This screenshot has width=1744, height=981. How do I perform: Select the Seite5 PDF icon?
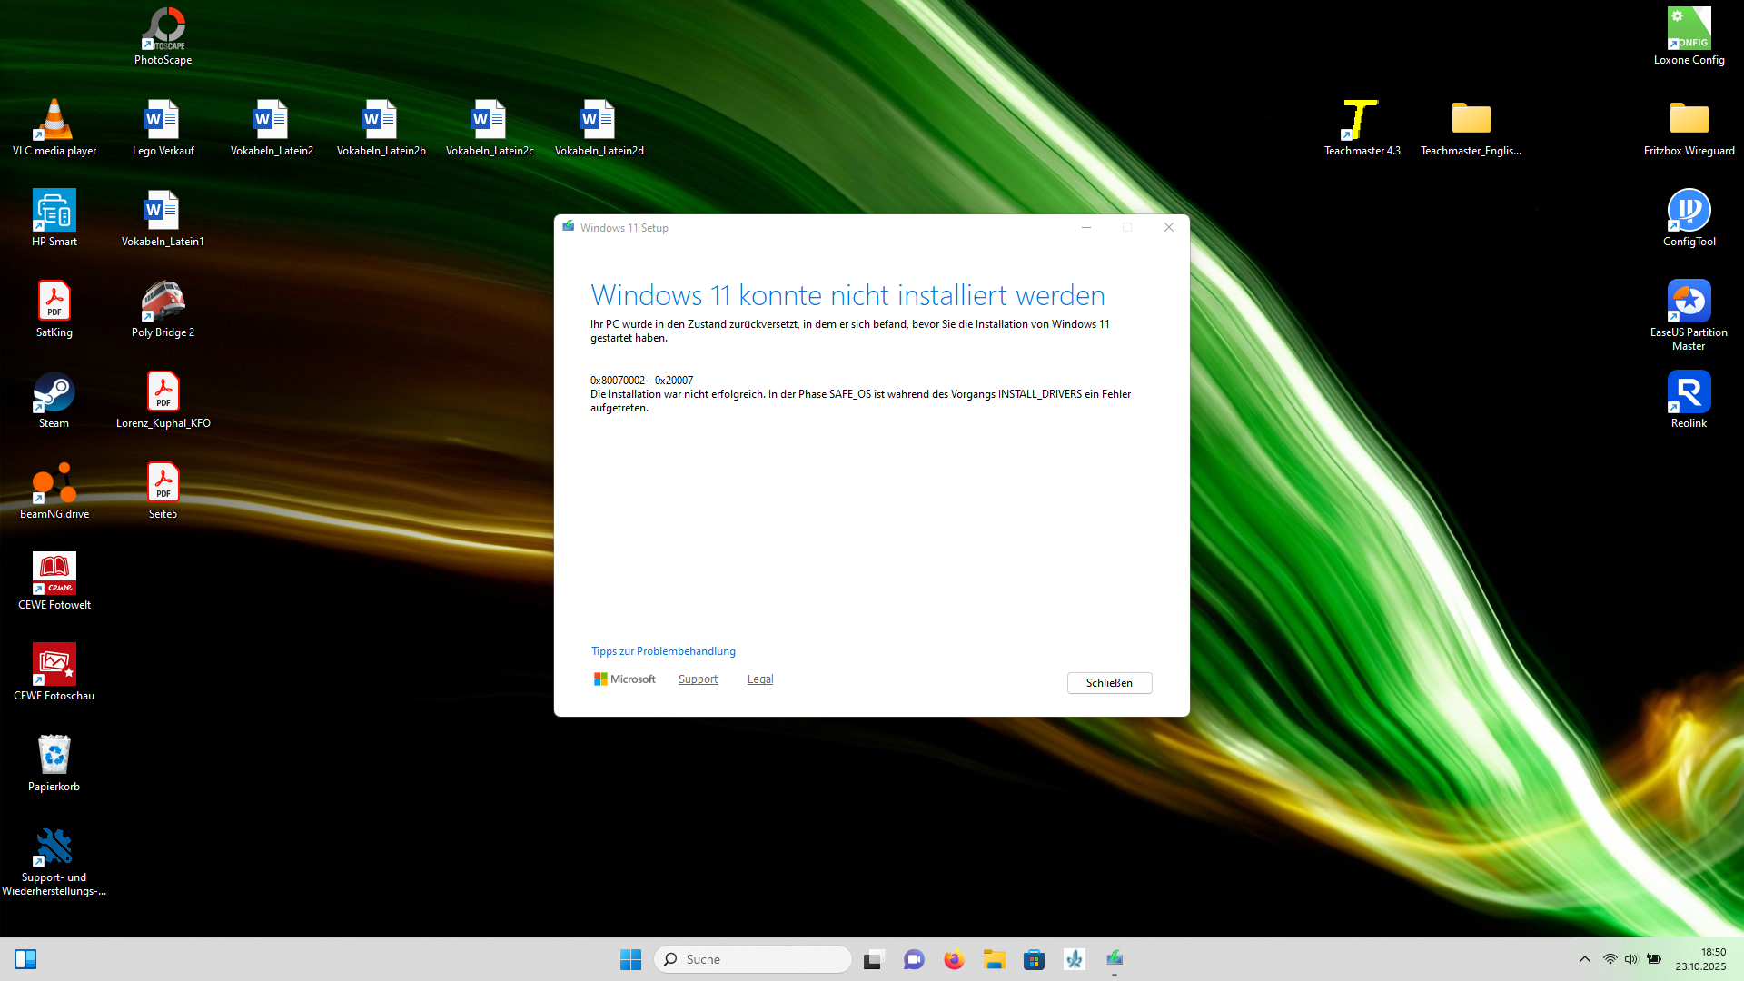(x=163, y=490)
